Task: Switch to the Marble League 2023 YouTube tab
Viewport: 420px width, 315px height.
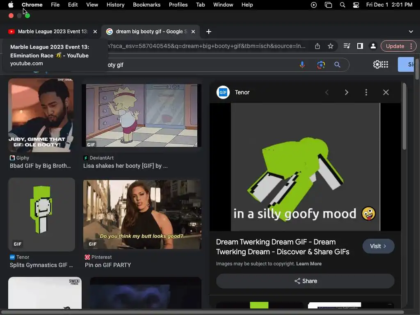Action: point(53,32)
